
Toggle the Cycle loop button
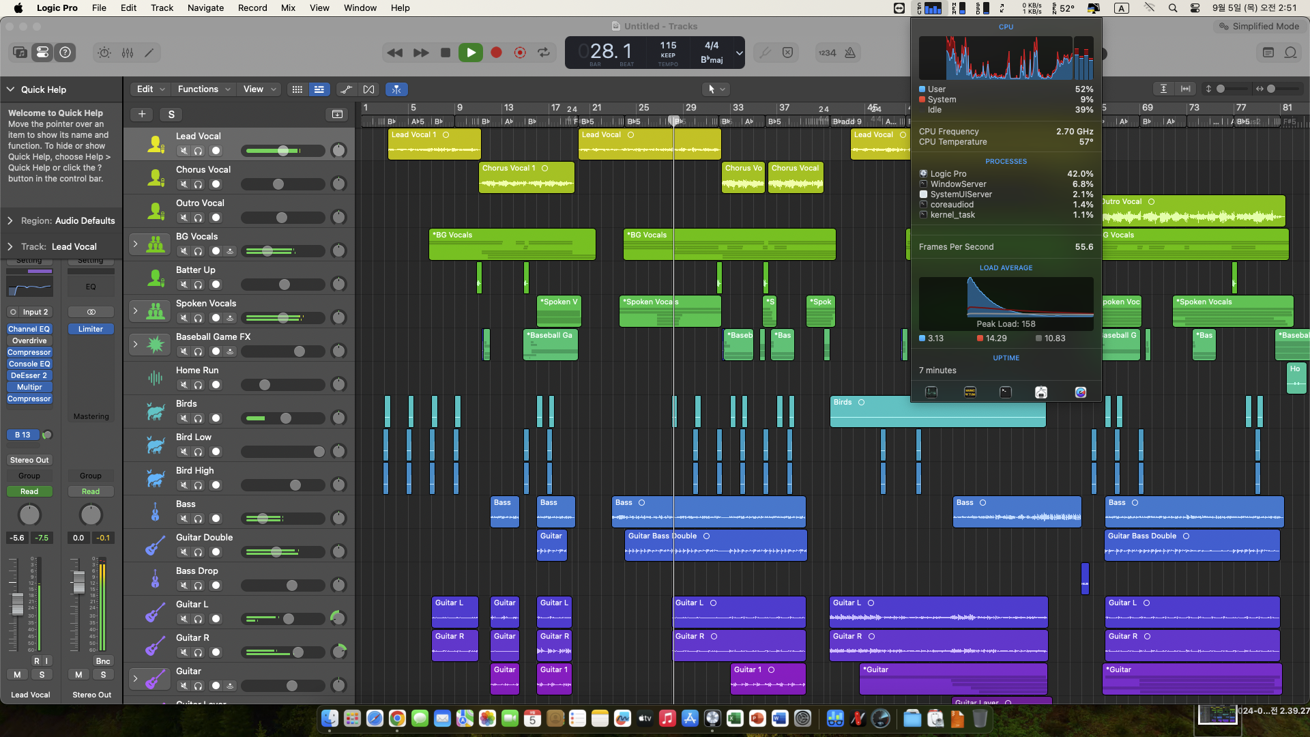tap(544, 53)
